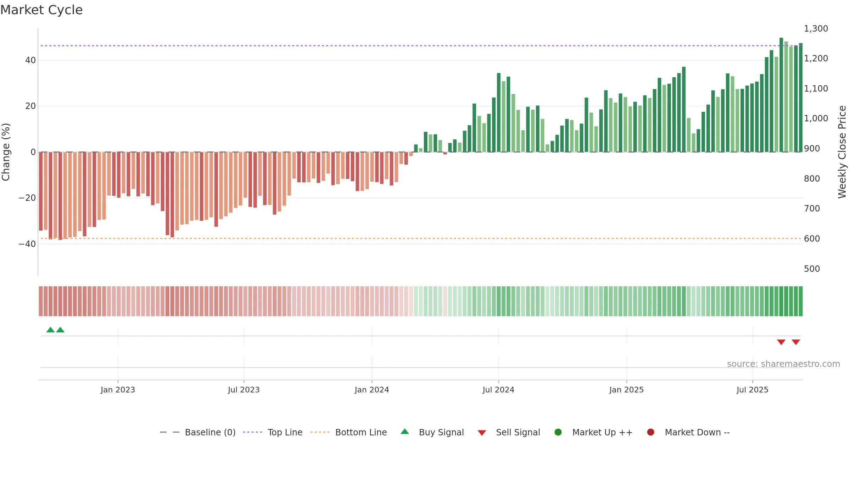Toggle the Buy Signal legend entry
The image size is (852, 479).
tap(432, 432)
